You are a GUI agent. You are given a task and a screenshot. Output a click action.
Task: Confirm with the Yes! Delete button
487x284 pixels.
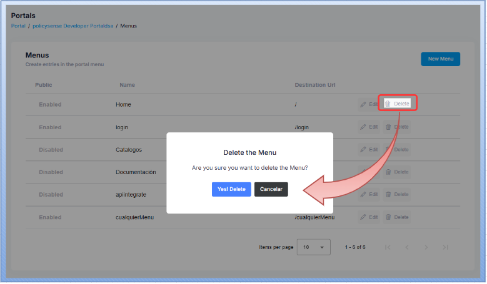point(231,189)
